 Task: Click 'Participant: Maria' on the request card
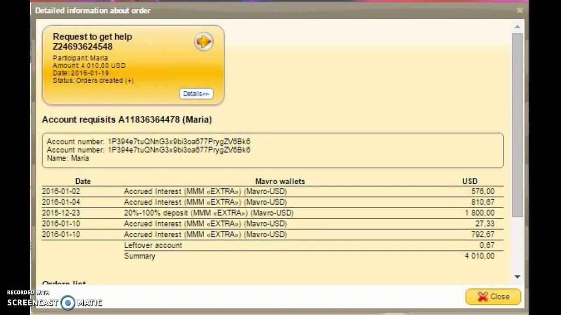(x=80, y=58)
